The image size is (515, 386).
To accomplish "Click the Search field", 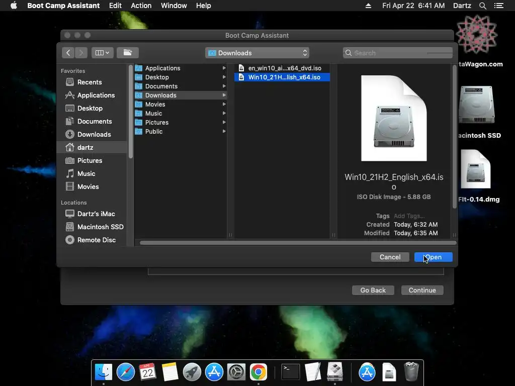I will [398, 53].
